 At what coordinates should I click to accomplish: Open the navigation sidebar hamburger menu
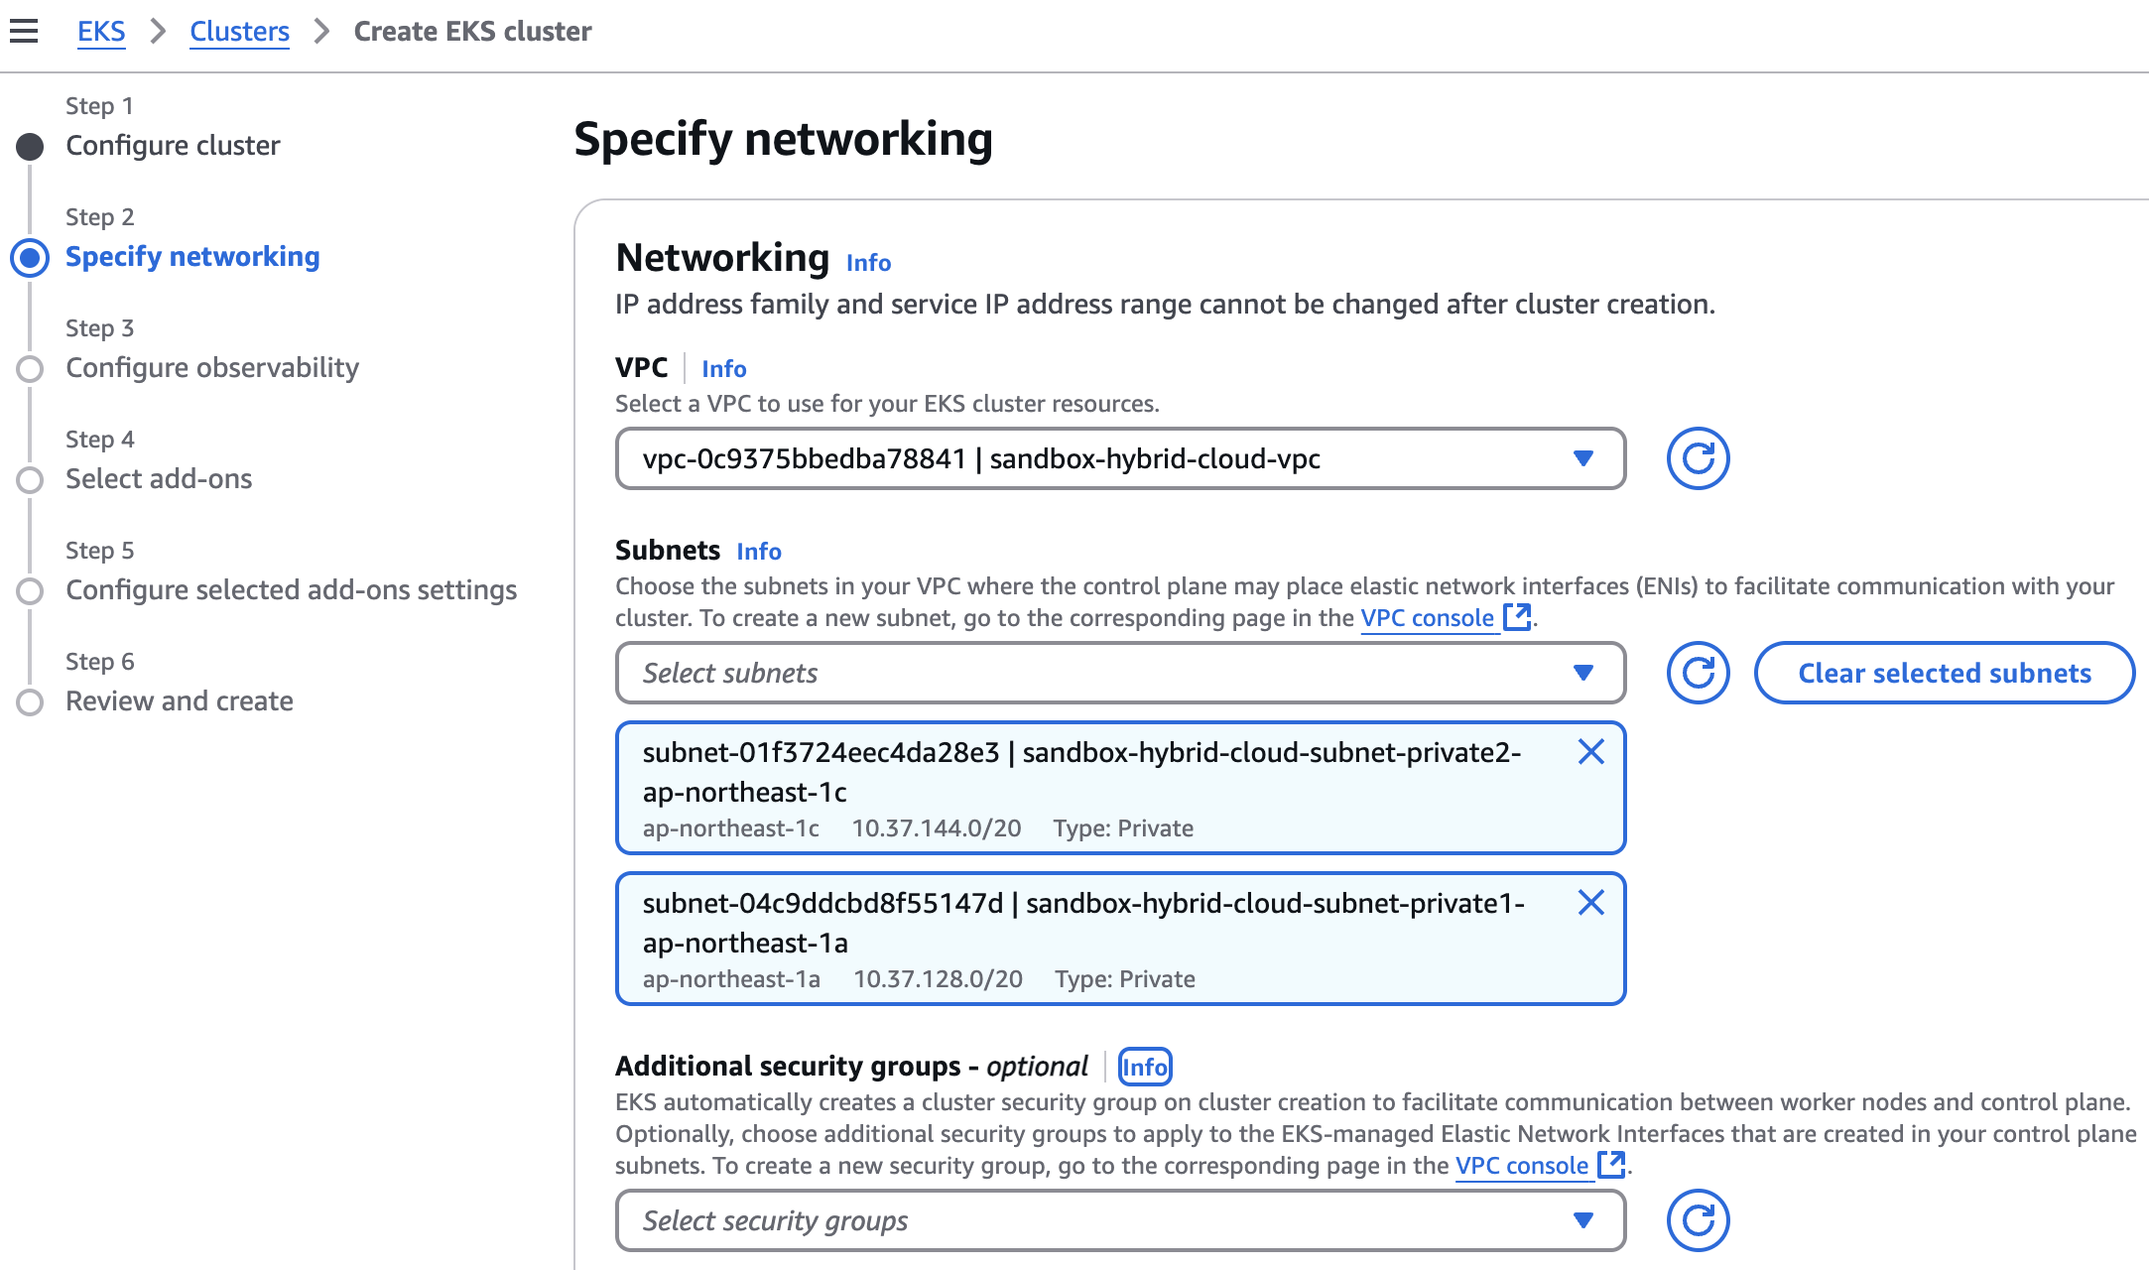tap(25, 31)
